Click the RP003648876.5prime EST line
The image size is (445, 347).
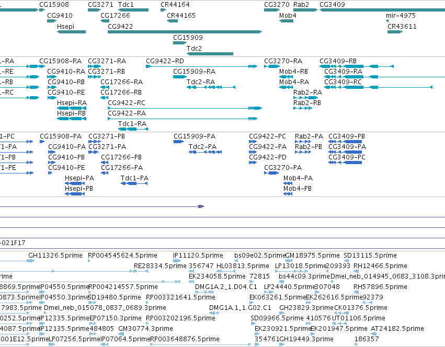click(200, 344)
